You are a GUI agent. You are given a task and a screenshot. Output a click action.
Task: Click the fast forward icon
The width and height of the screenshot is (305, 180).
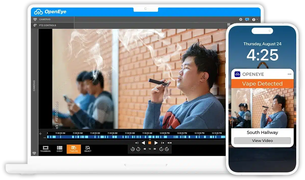[155, 149]
